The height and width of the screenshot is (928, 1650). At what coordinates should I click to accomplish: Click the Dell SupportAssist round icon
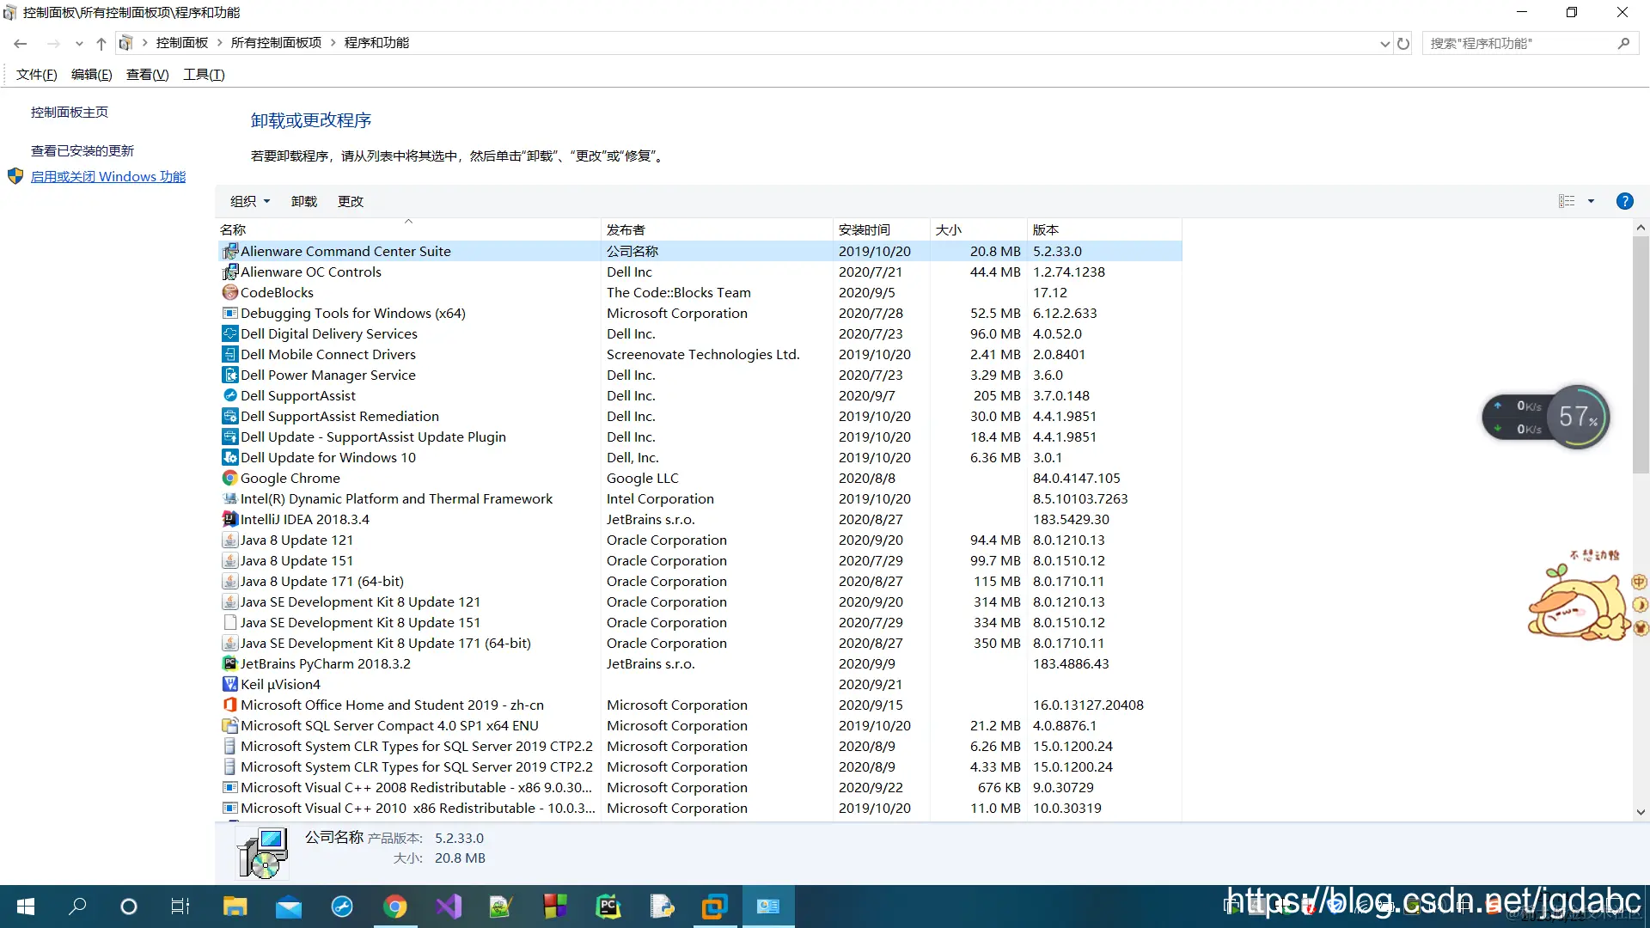[229, 395]
